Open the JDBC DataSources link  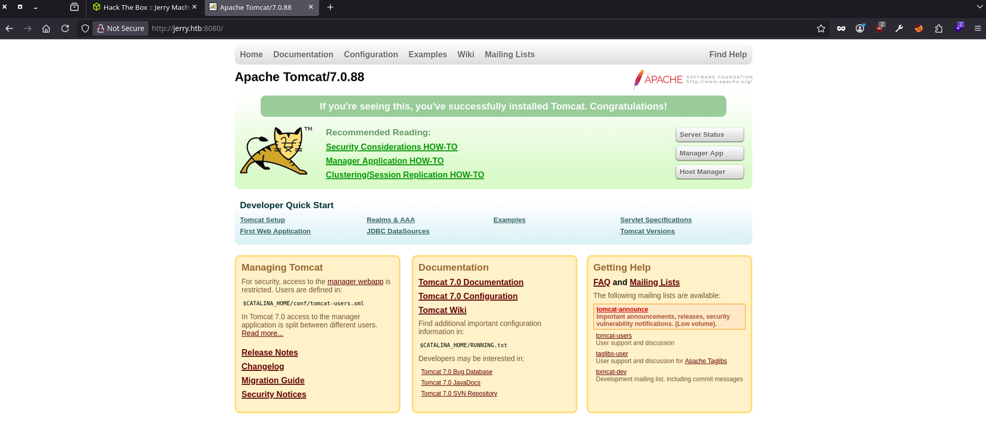(x=398, y=231)
